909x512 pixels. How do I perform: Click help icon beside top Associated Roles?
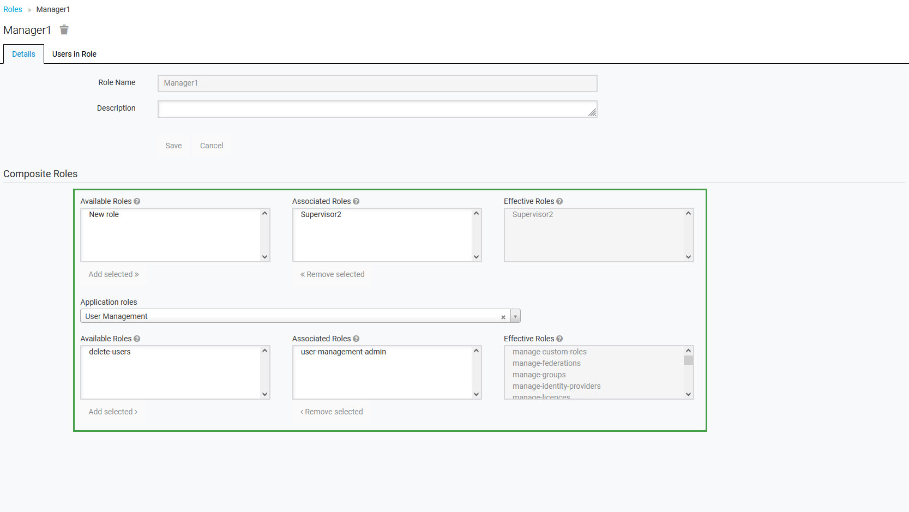click(x=356, y=201)
